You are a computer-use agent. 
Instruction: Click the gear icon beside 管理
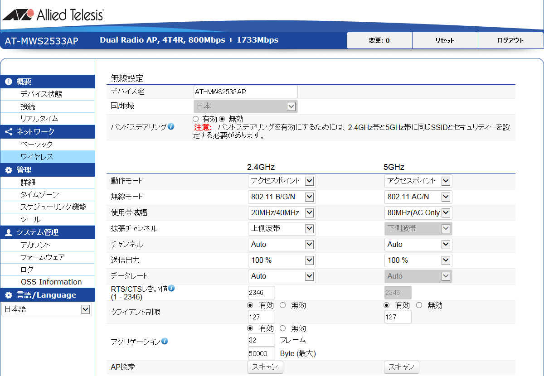click(8, 170)
